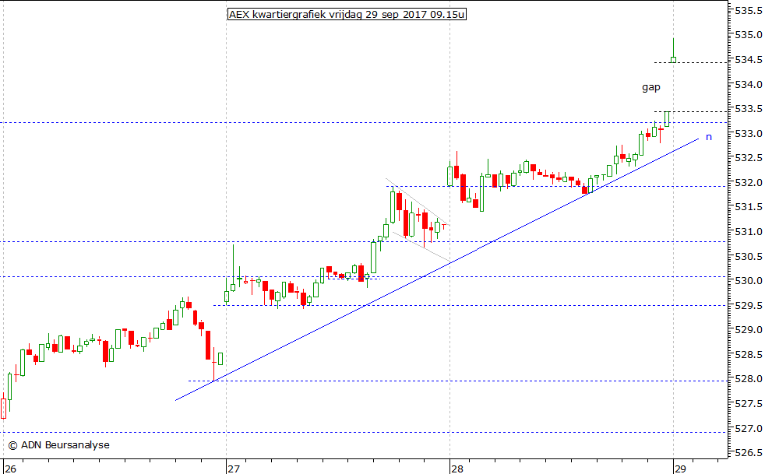This screenshot has height=474, width=765.
Task: Click the date label '29' on the time axis
Action: [x=680, y=469]
